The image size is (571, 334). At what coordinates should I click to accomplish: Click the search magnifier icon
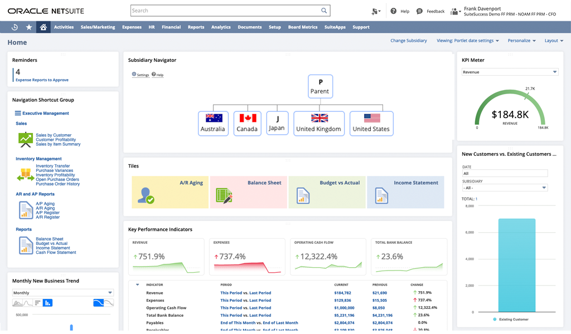323,10
